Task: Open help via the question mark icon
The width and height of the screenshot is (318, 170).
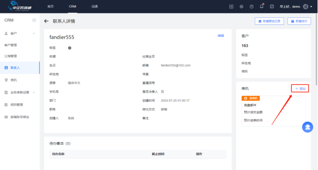Action: [251, 7]
